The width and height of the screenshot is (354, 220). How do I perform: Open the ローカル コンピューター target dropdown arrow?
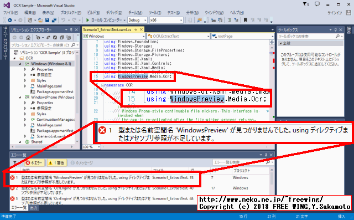[x=124, y=21]
